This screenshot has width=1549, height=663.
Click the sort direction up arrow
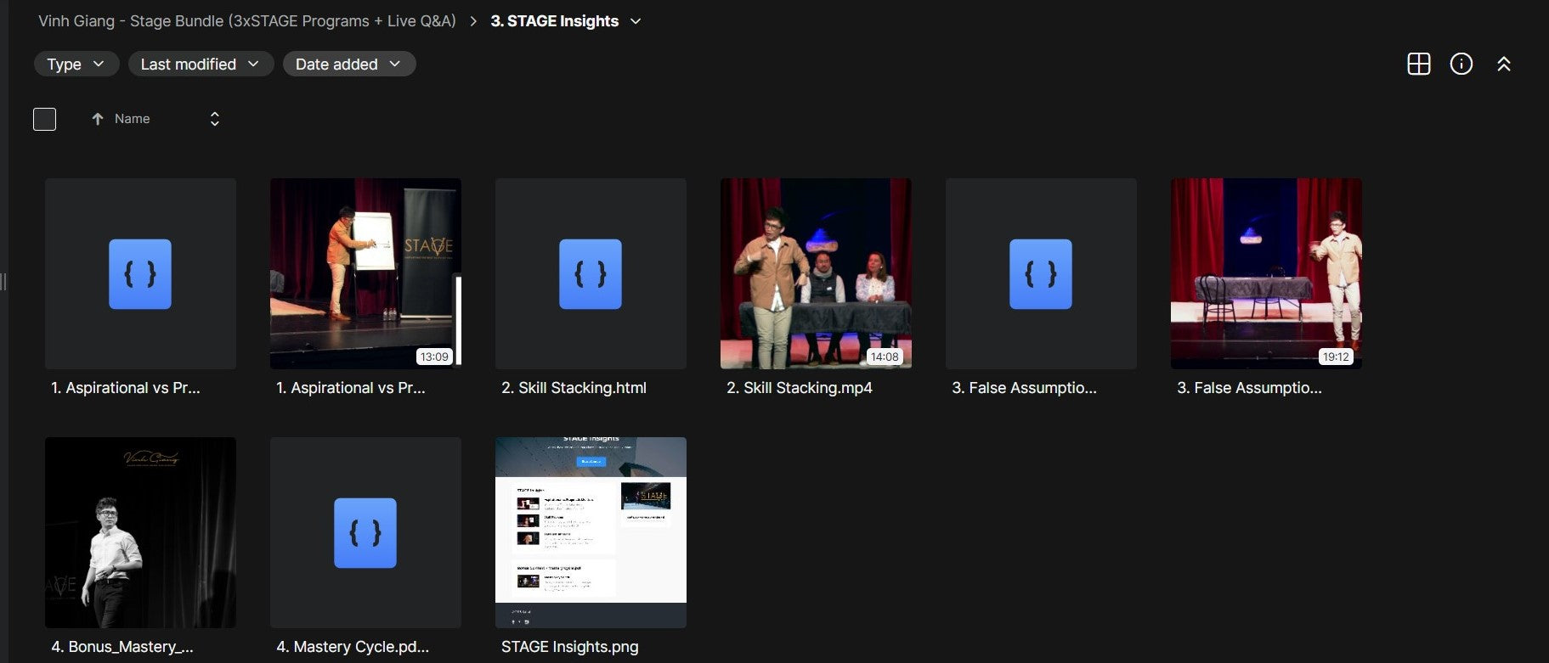pyautogui.click(x=98, y=119)
